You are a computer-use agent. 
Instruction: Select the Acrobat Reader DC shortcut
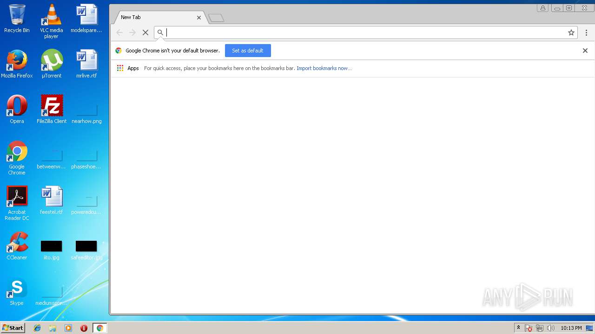tap(17, 203)
